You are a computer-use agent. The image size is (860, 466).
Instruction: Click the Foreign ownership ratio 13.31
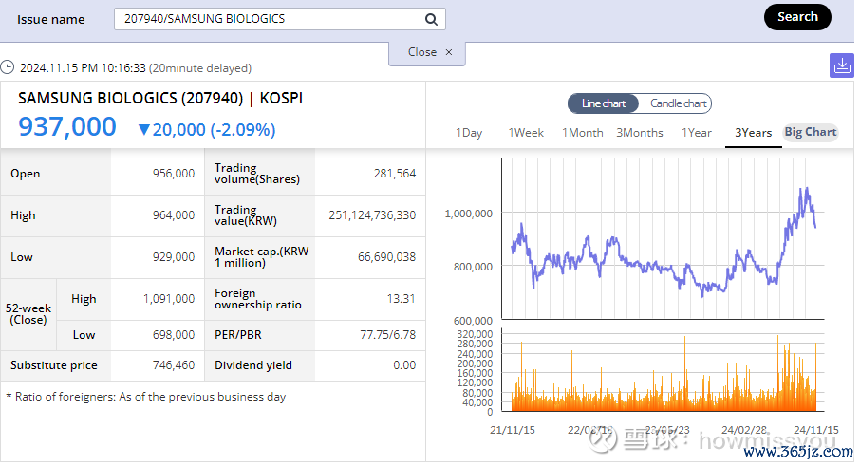[x=401, y=299]
